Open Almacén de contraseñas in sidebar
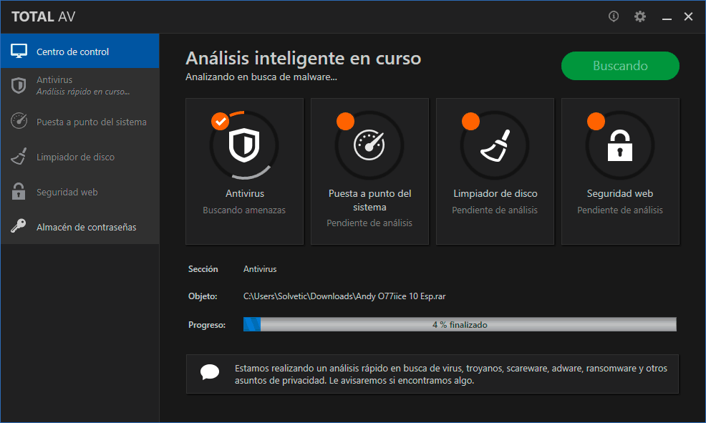This screenshot has height=423, width=706. click(x=79, y=227)
